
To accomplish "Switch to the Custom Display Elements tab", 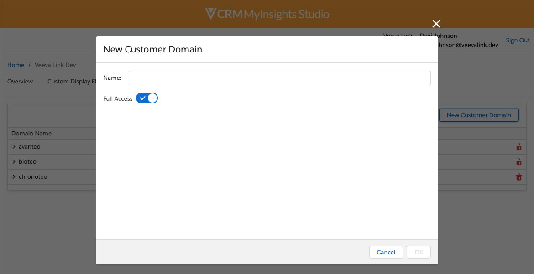I will 71,82.
